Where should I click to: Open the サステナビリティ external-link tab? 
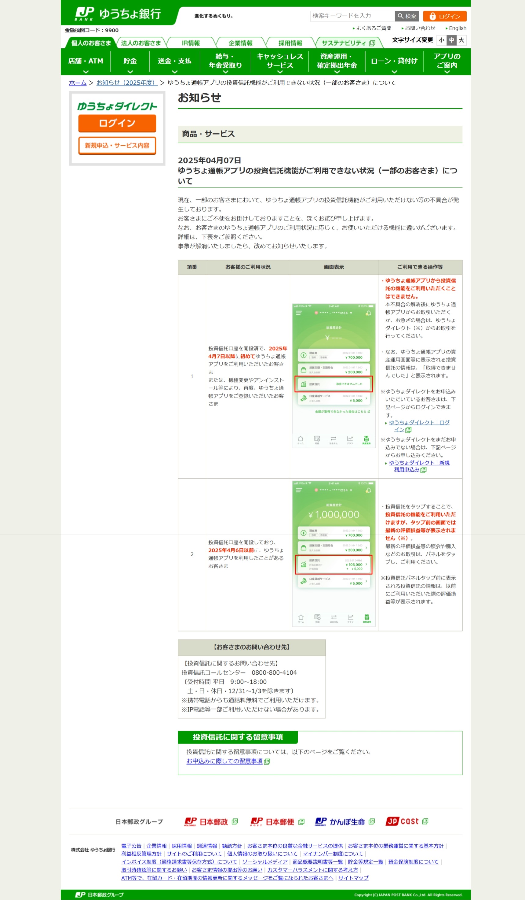348,43
